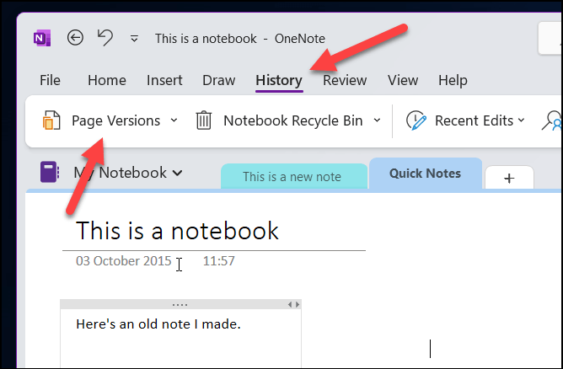Screen dimensions: 563x369
Task: Switch to the View ribbon tab
Action: 403,80
